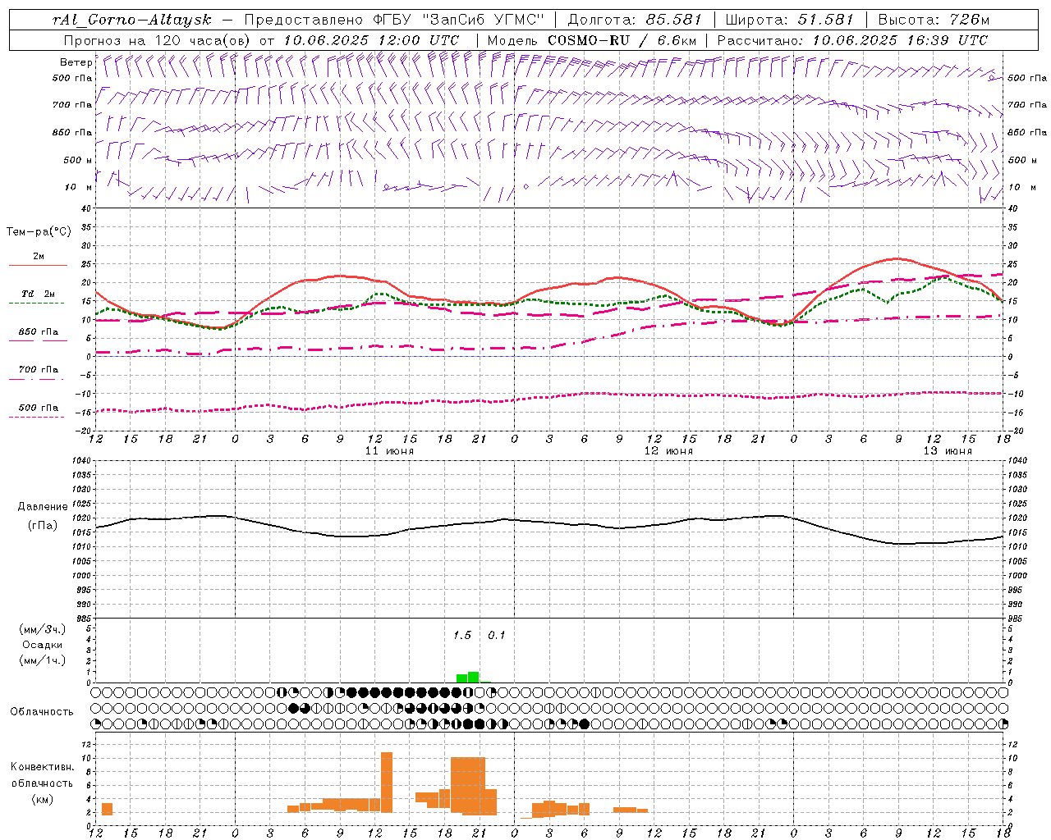This screenshot has width=1051, height=840.
Task: Click the Тем-ра(°C) temperature panel label
Action: click(39, 232)
